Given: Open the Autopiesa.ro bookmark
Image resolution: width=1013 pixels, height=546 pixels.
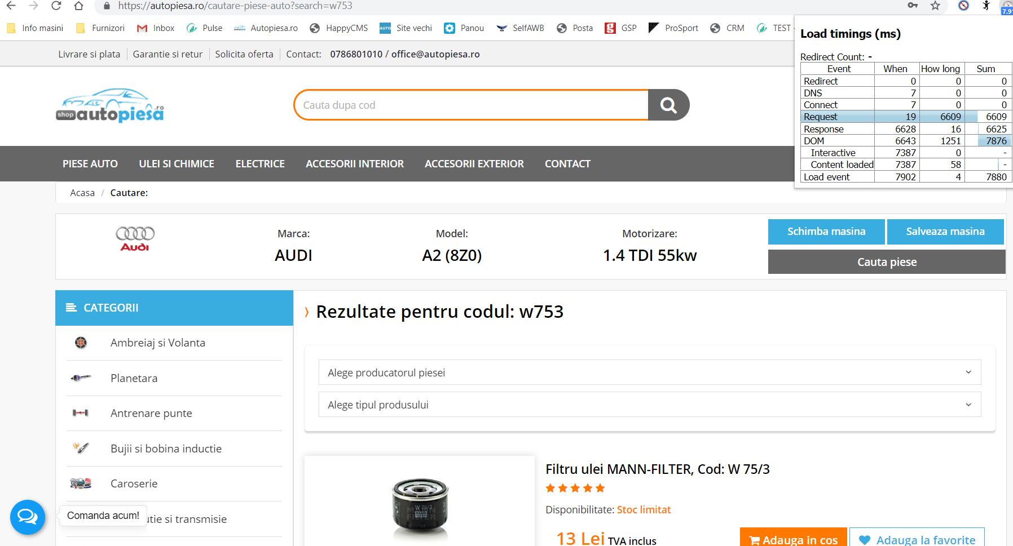Looking at the screenshot, I should (x=266, y=28).
